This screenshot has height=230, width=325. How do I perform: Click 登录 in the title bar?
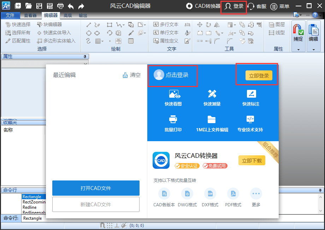click(x=234, y=6)
